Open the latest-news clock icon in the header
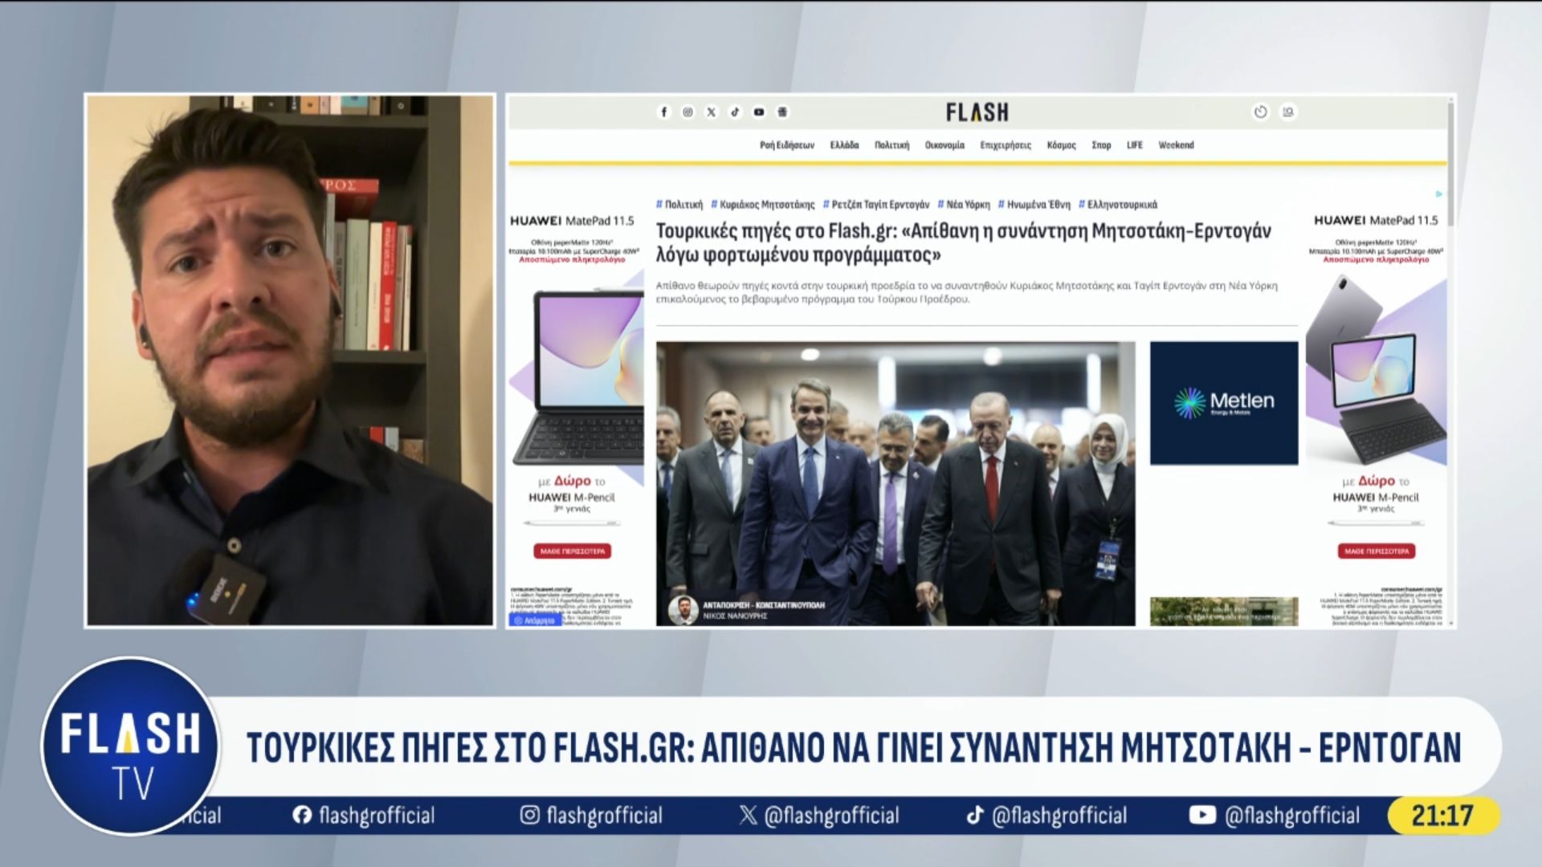 (1261, 112)
